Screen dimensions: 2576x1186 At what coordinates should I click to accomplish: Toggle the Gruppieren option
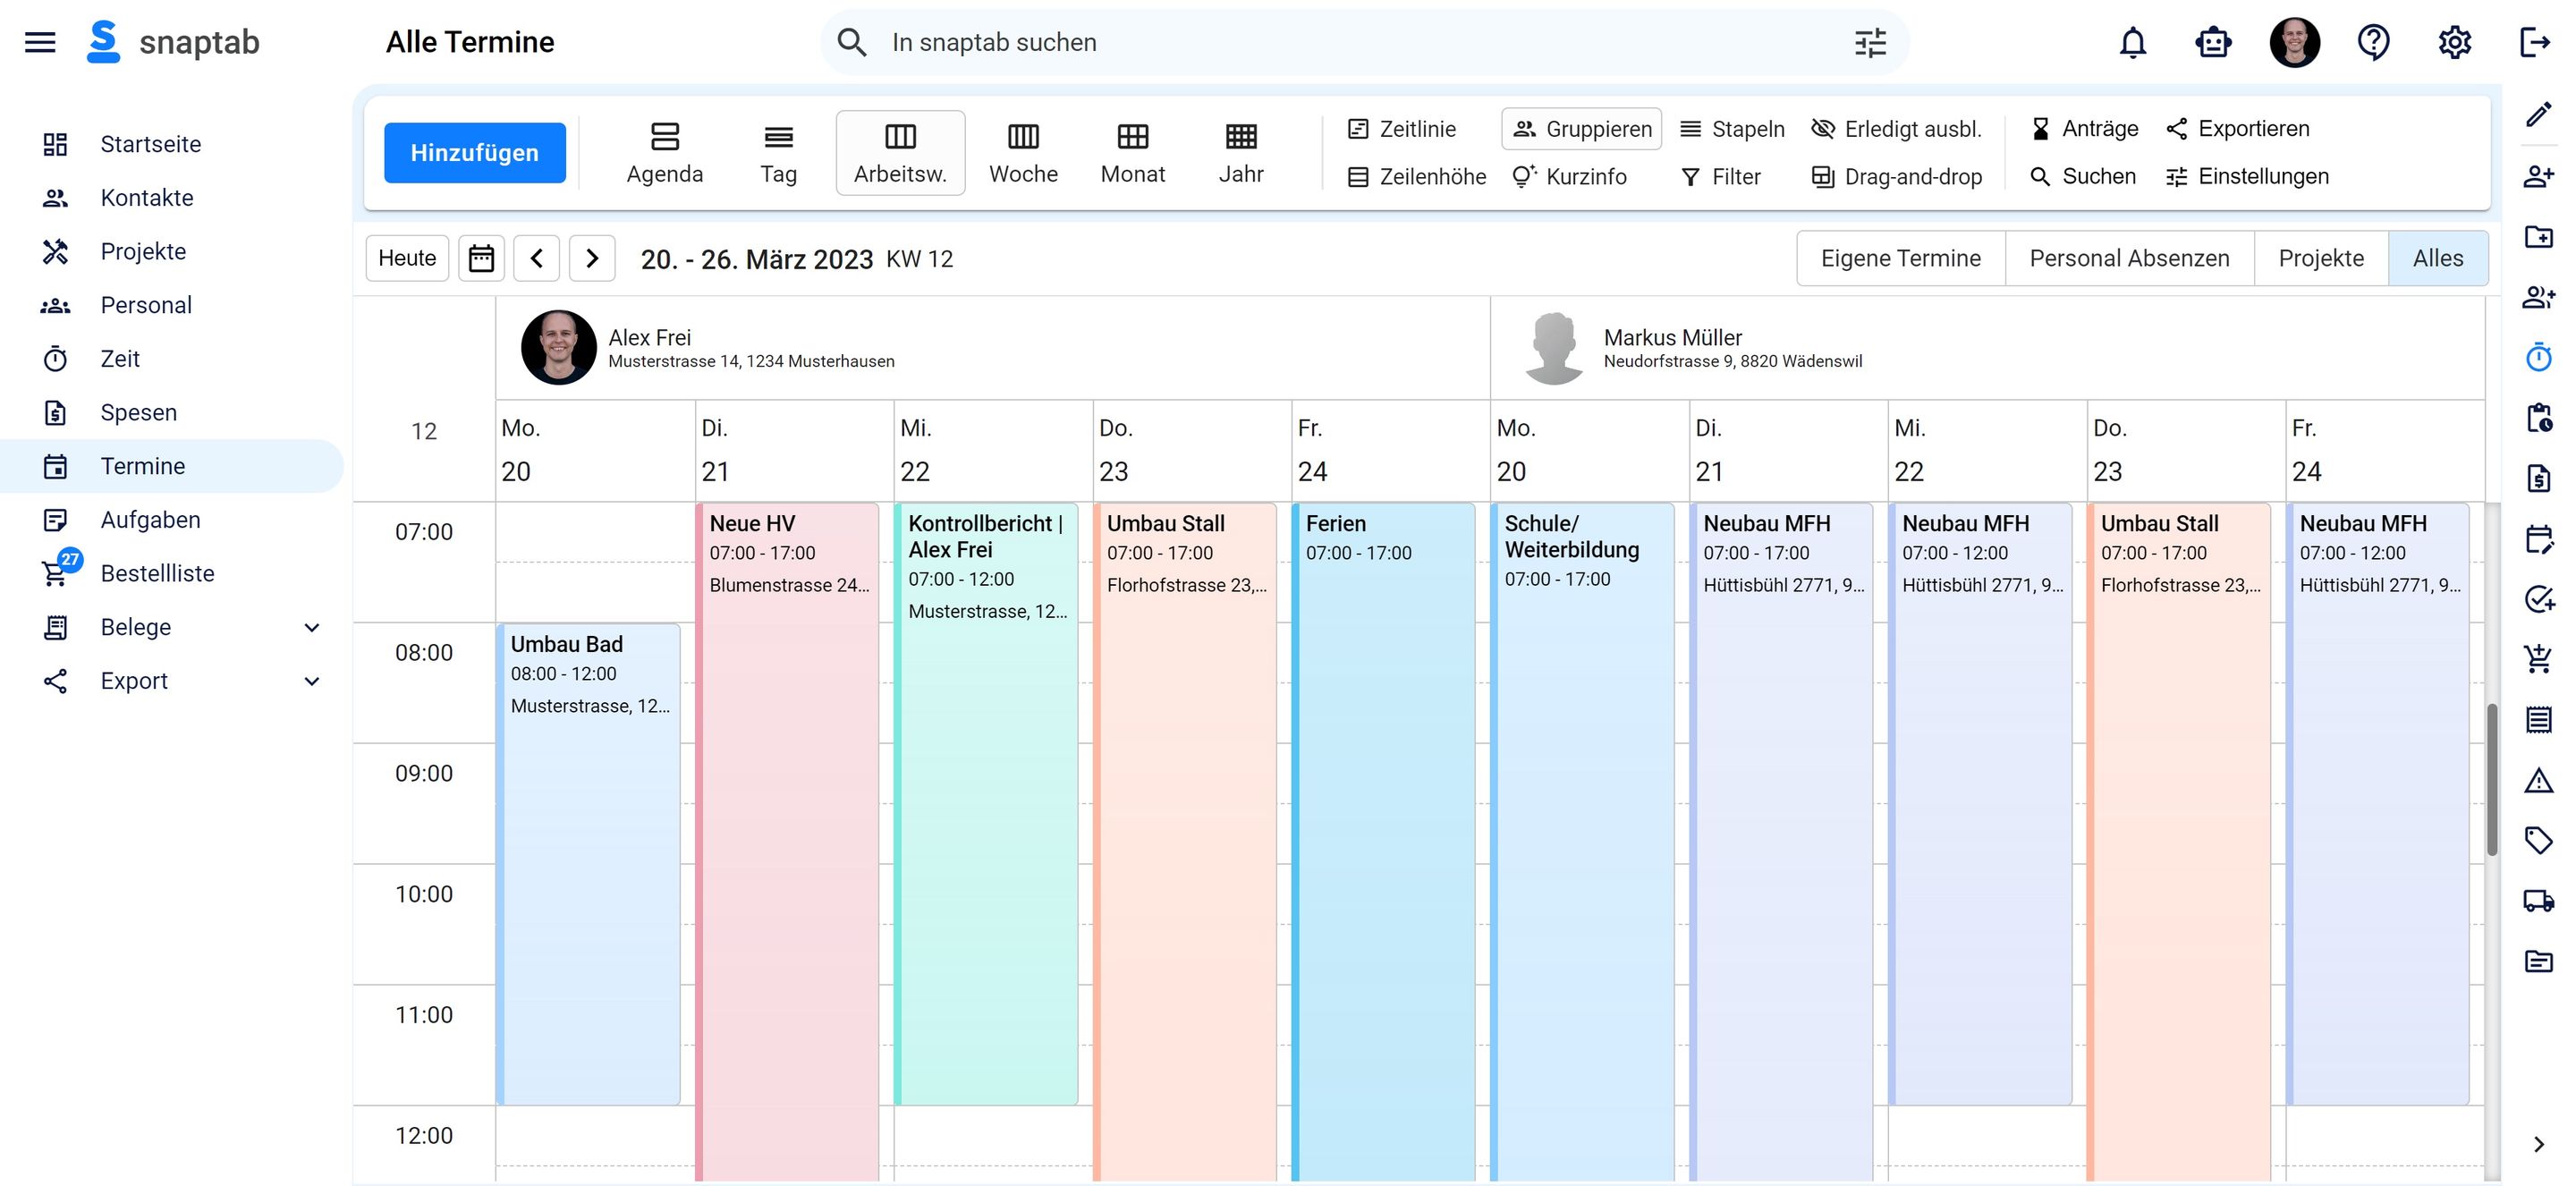click(x=1581, y=129)
